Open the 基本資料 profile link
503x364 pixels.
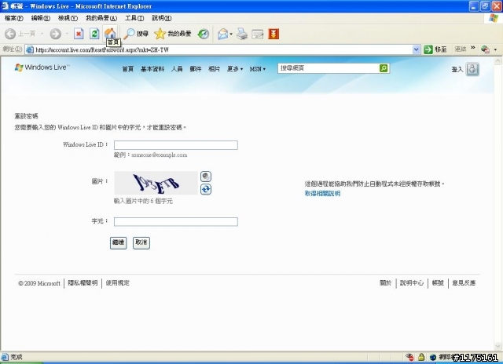[x=152, y=69]
